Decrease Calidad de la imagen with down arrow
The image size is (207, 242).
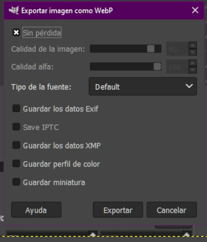pos(193,52)
